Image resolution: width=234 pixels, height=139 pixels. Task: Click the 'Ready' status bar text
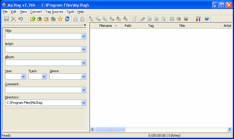pyautogui.click(x=6, y=135)
